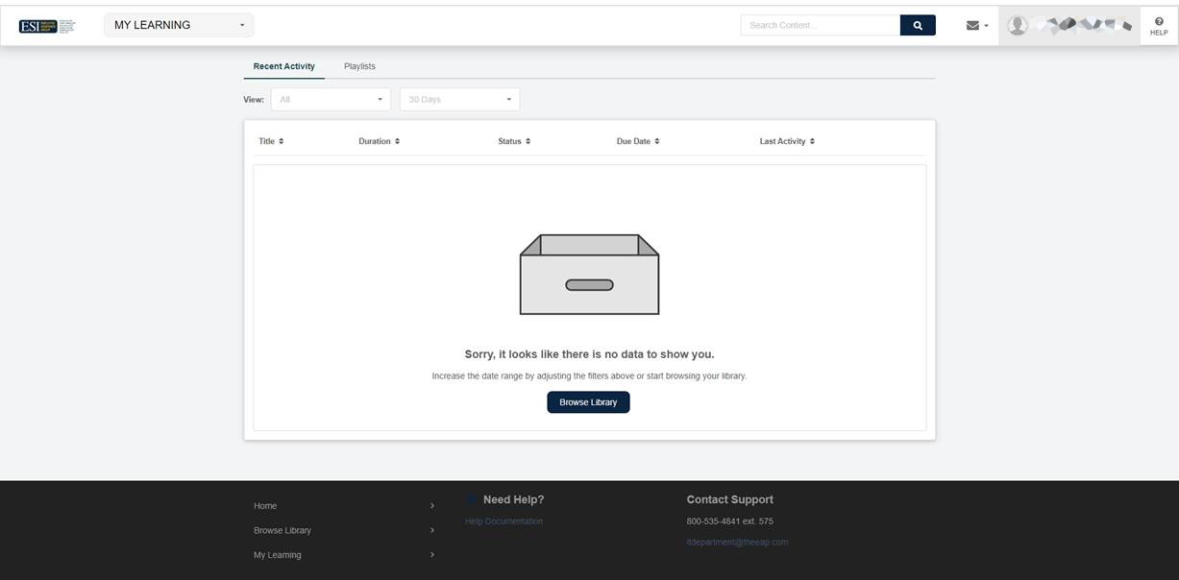Sort the table by Title
Viewport: 1179px width, 580px height.
[x=269, y=140]
